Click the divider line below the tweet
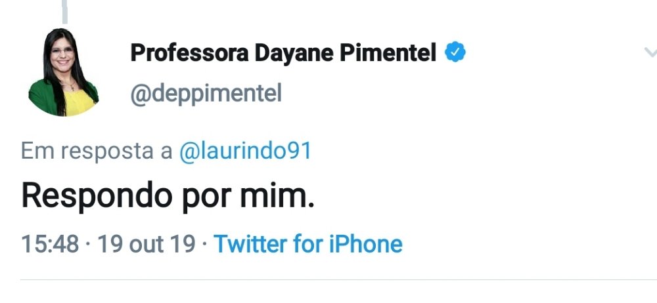 click(x=328, y=279)
